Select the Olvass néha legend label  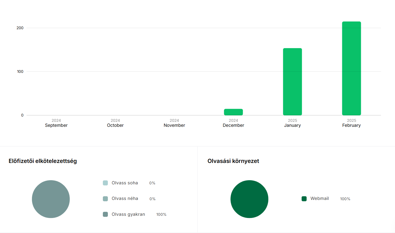click(125, 199)
